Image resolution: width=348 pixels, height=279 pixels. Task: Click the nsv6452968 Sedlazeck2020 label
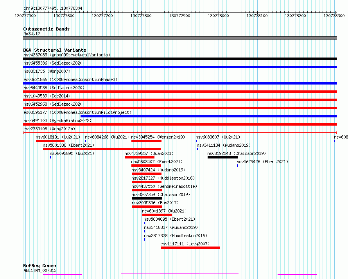(54, 104)
